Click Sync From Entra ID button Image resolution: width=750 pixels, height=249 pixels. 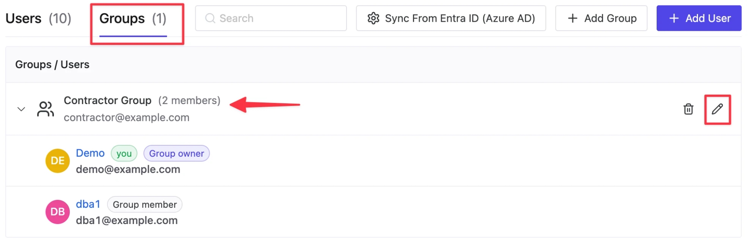pyautogui.click(x=451, y=18)
